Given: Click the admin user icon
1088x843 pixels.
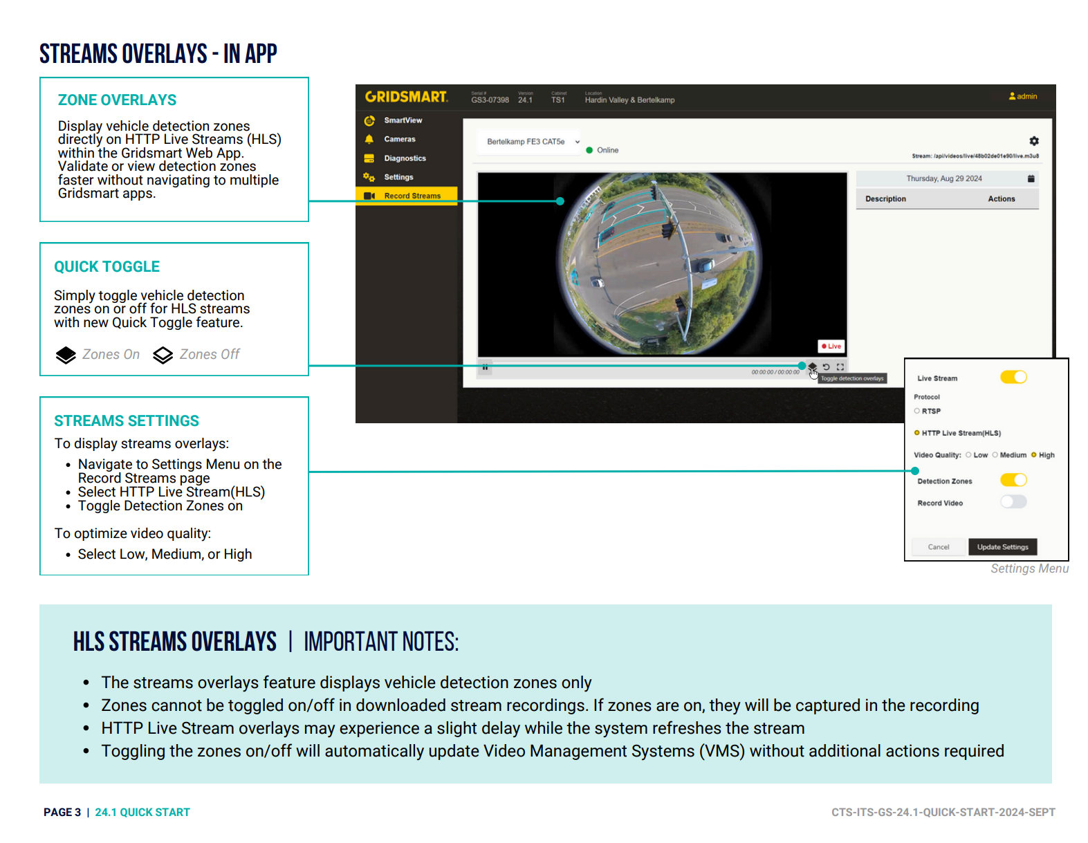Looking at the screenshot, I should 1012,96.
